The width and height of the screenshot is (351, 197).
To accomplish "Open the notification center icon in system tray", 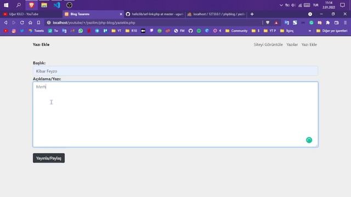I will tap(342, 5).
